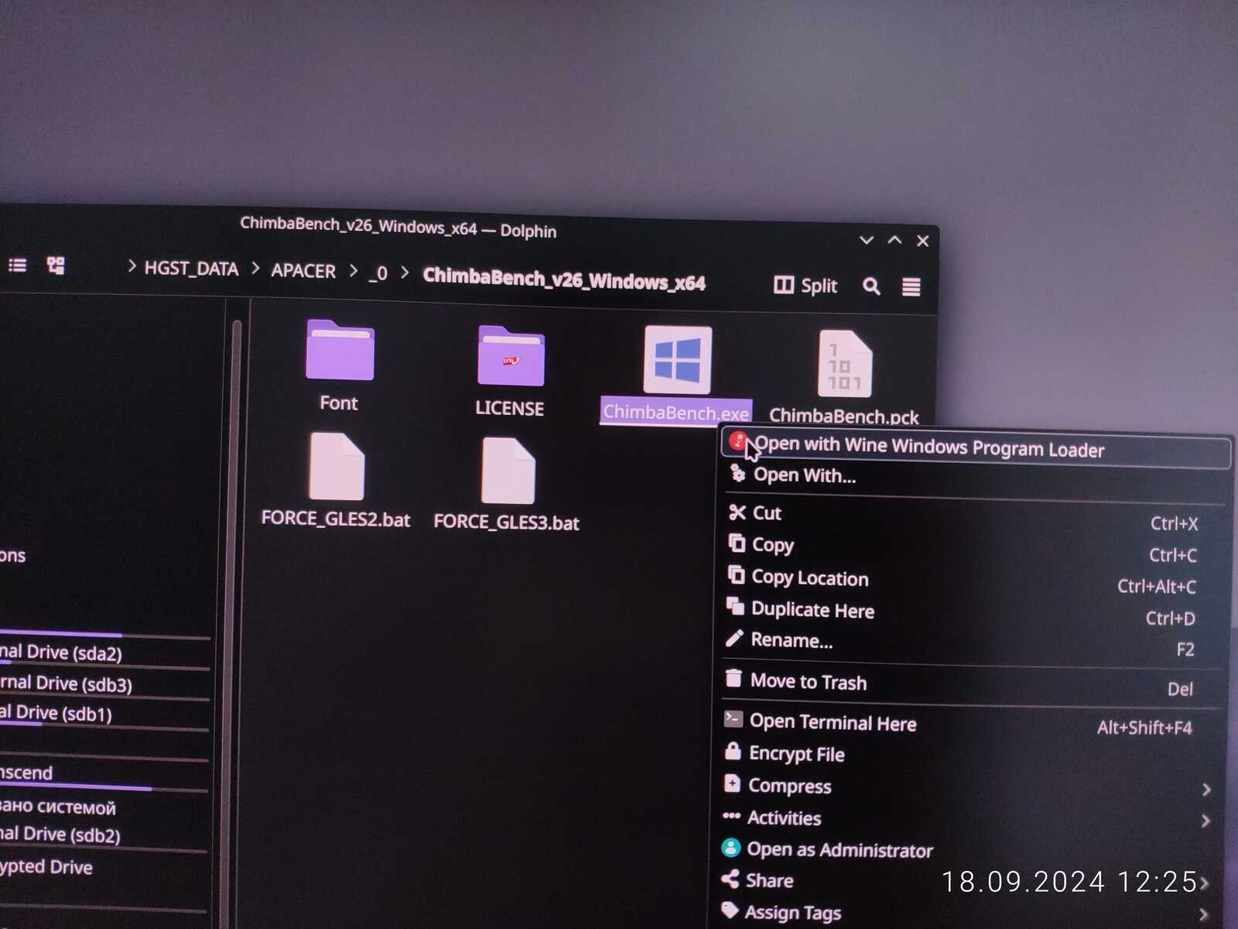Switch to tree view mode
The height and width of the screenshot is (929, 1238).
[56, 266]
